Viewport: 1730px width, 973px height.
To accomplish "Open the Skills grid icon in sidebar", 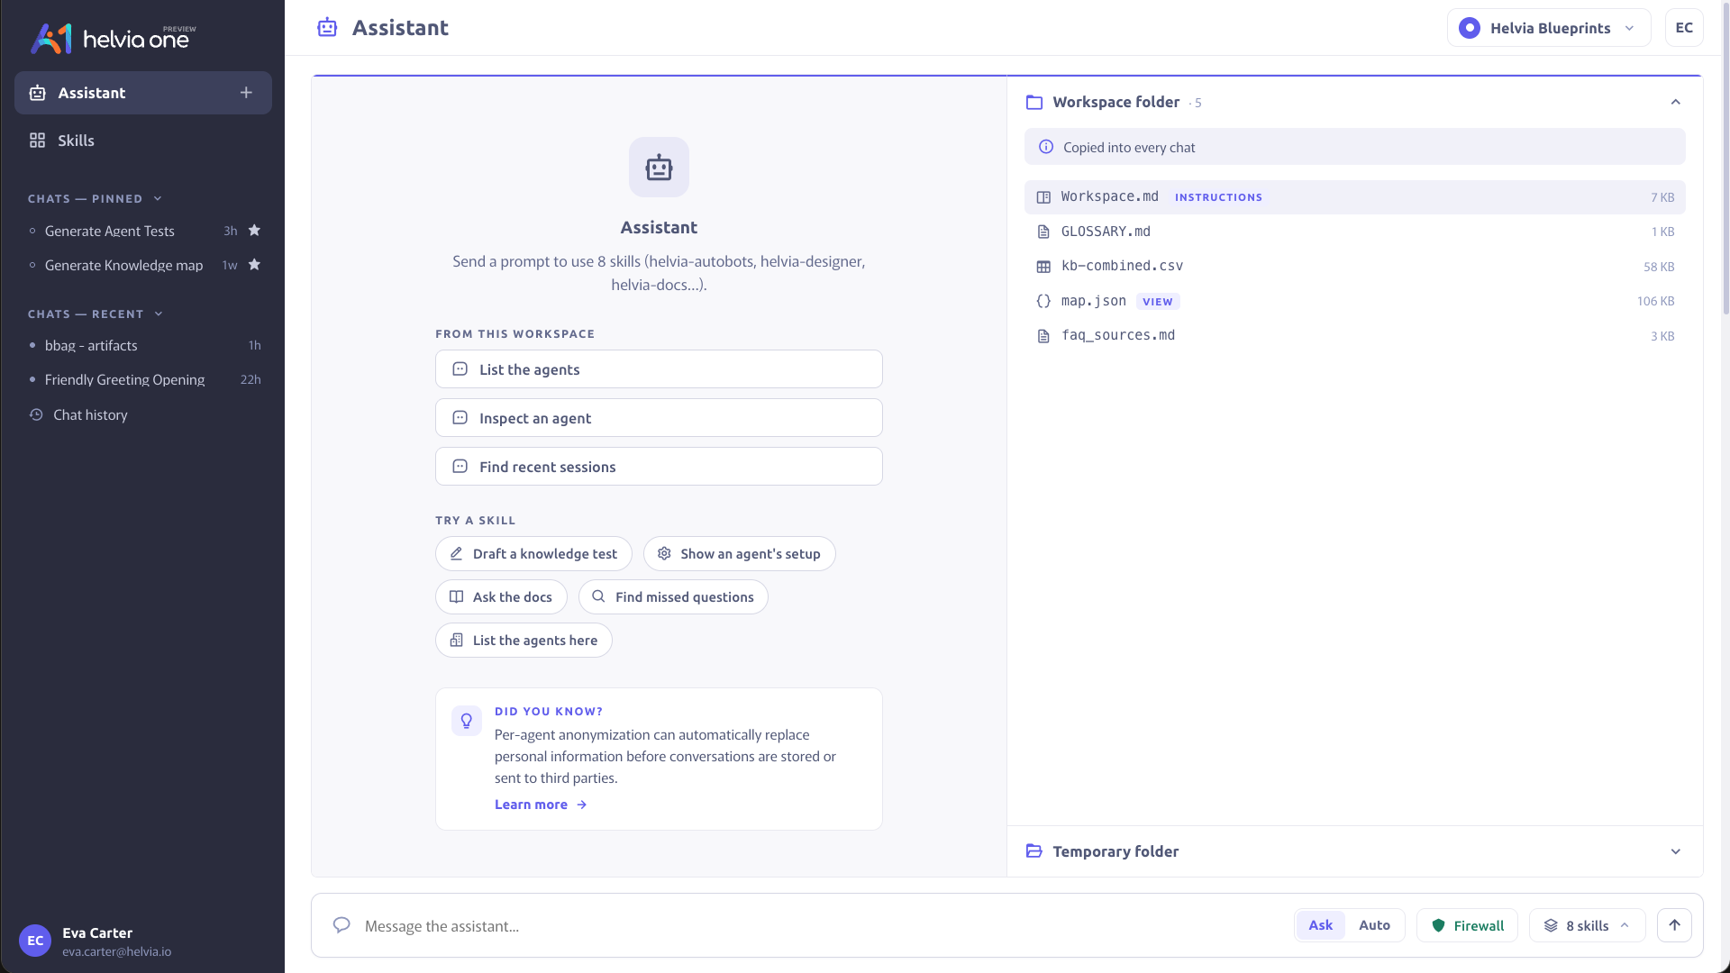I will tap(37, 141).
